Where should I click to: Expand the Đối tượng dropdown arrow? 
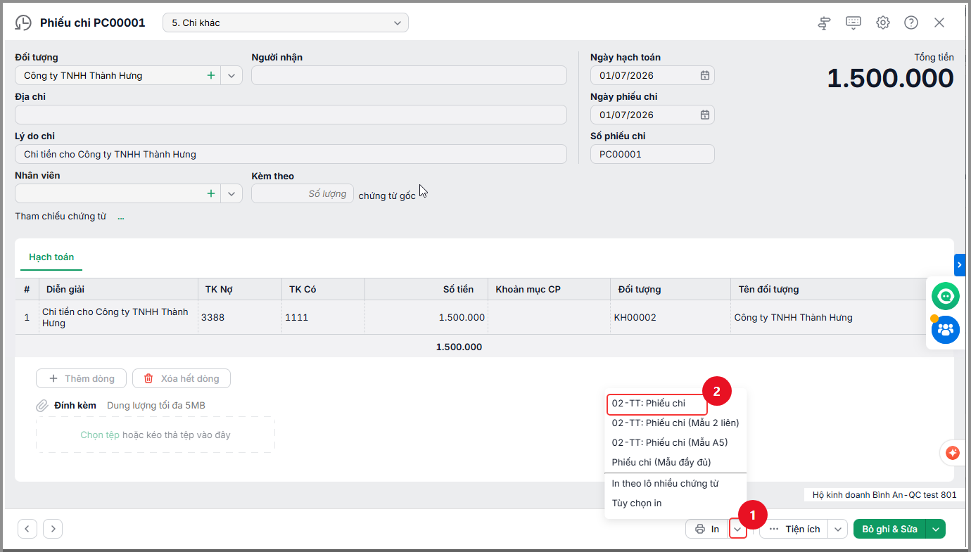pyautogui.click(x=231, y=75)
